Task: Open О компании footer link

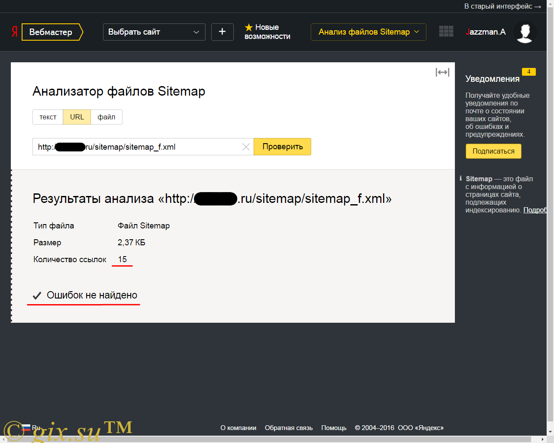Action: coord(238,428)
